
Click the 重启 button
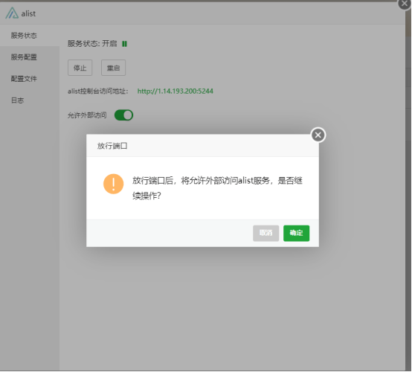tap(113, 68)
